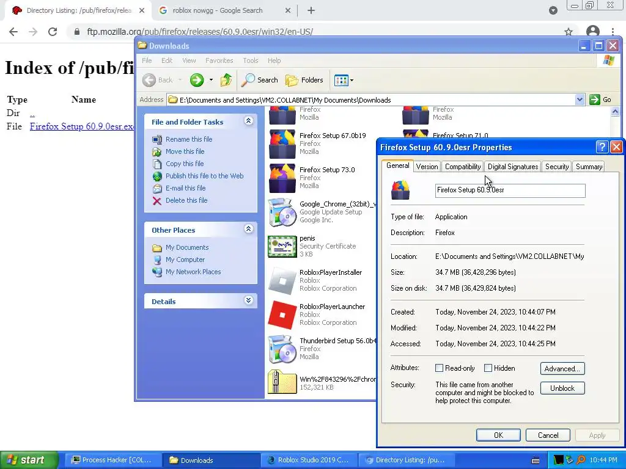Toggle the Hidden attribute checkbox

[488, 368]
